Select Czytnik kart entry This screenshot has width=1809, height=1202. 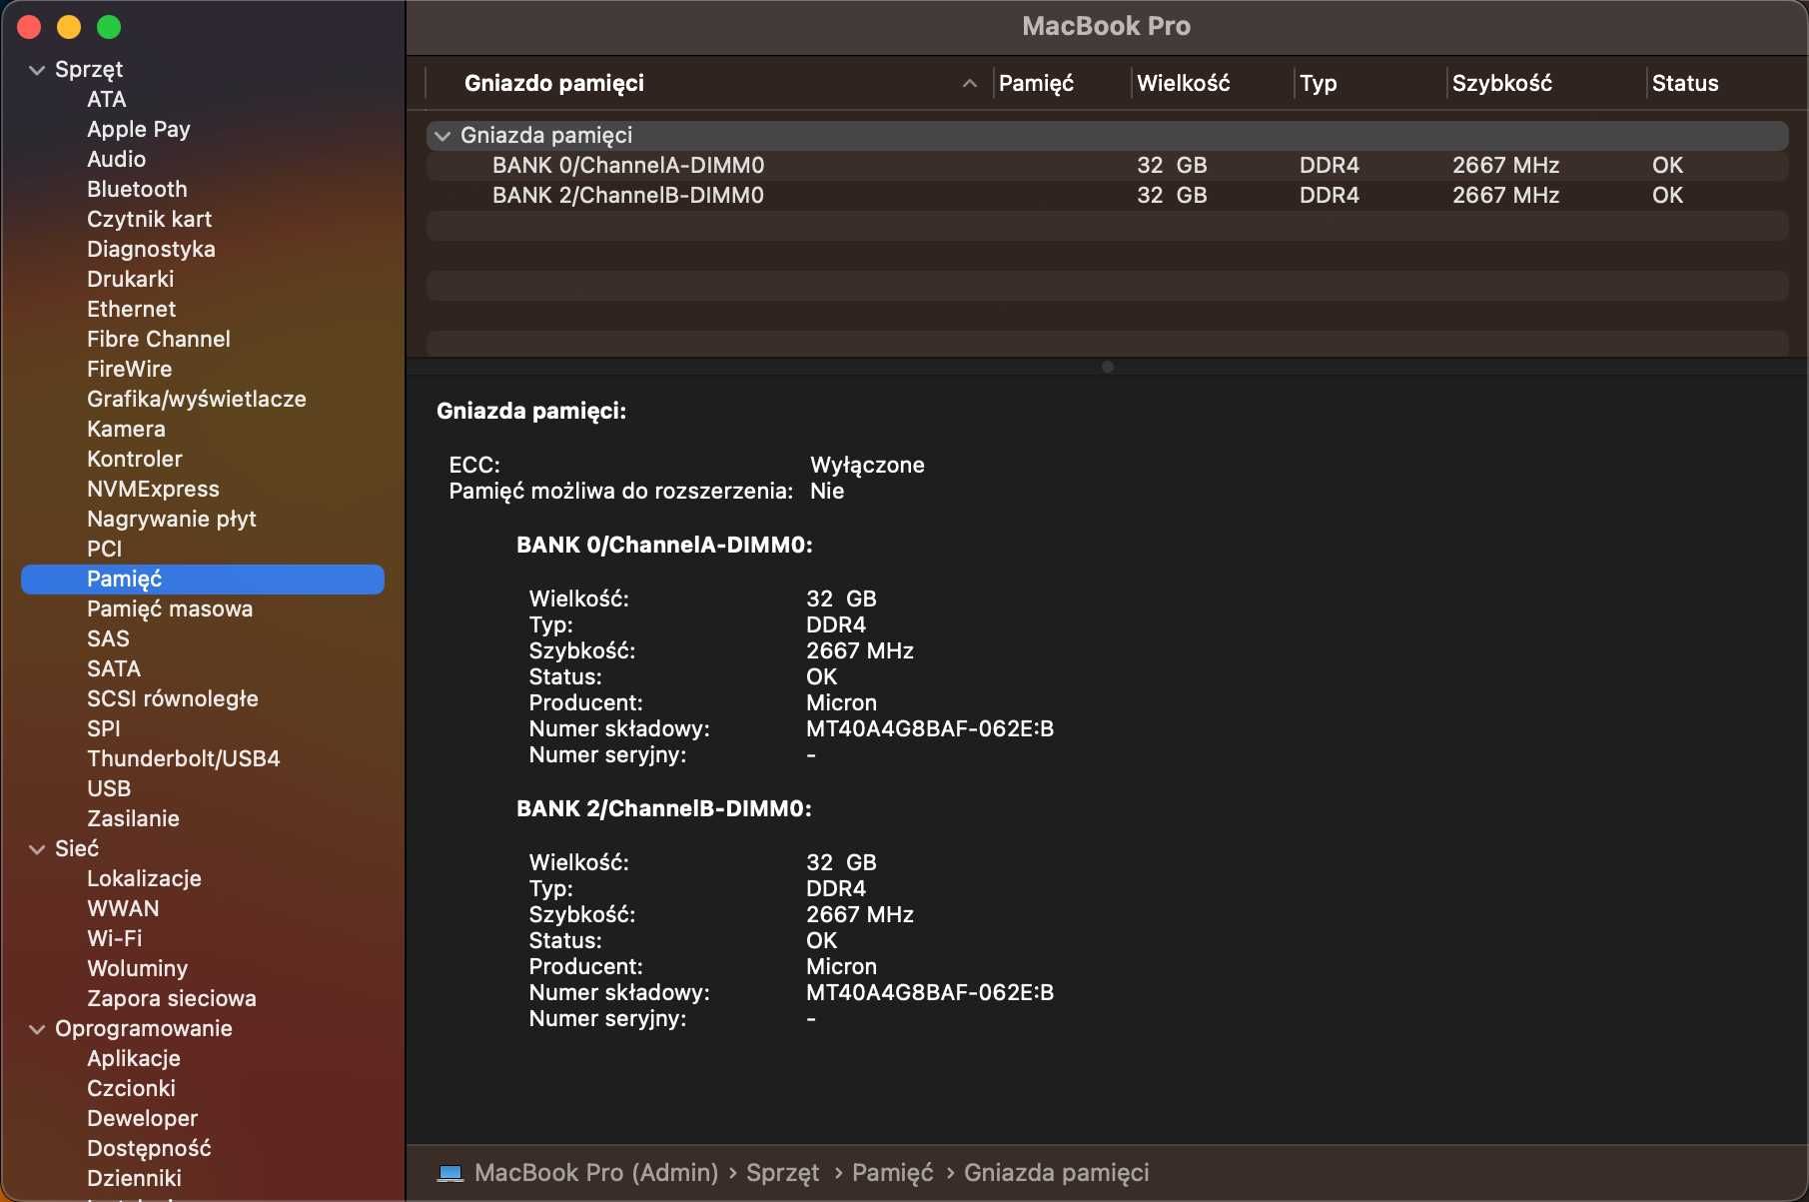(149, 220)
